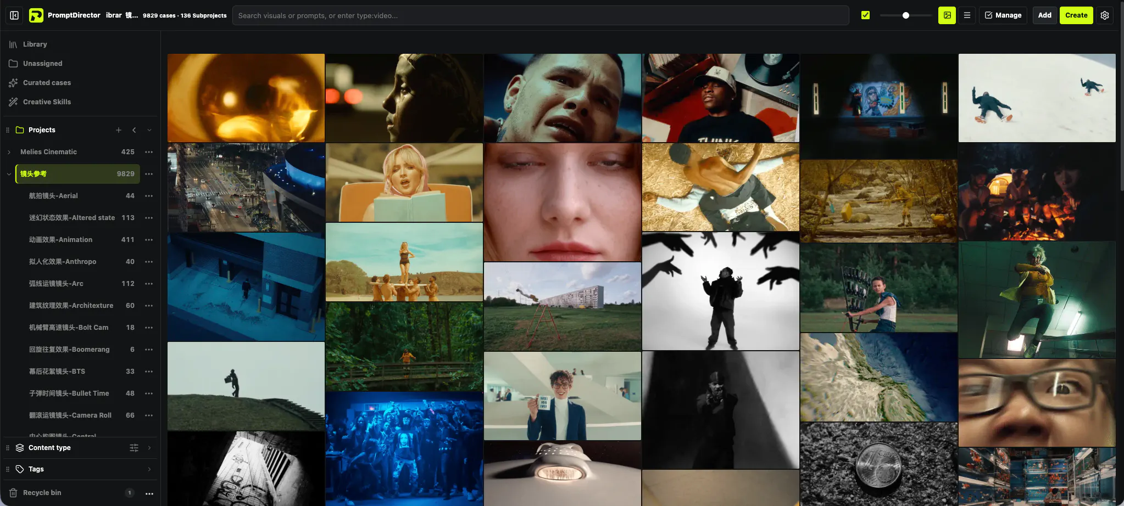
Task: Open more options for Bolt Cam subproject
Action: click(x=149, y=328)
